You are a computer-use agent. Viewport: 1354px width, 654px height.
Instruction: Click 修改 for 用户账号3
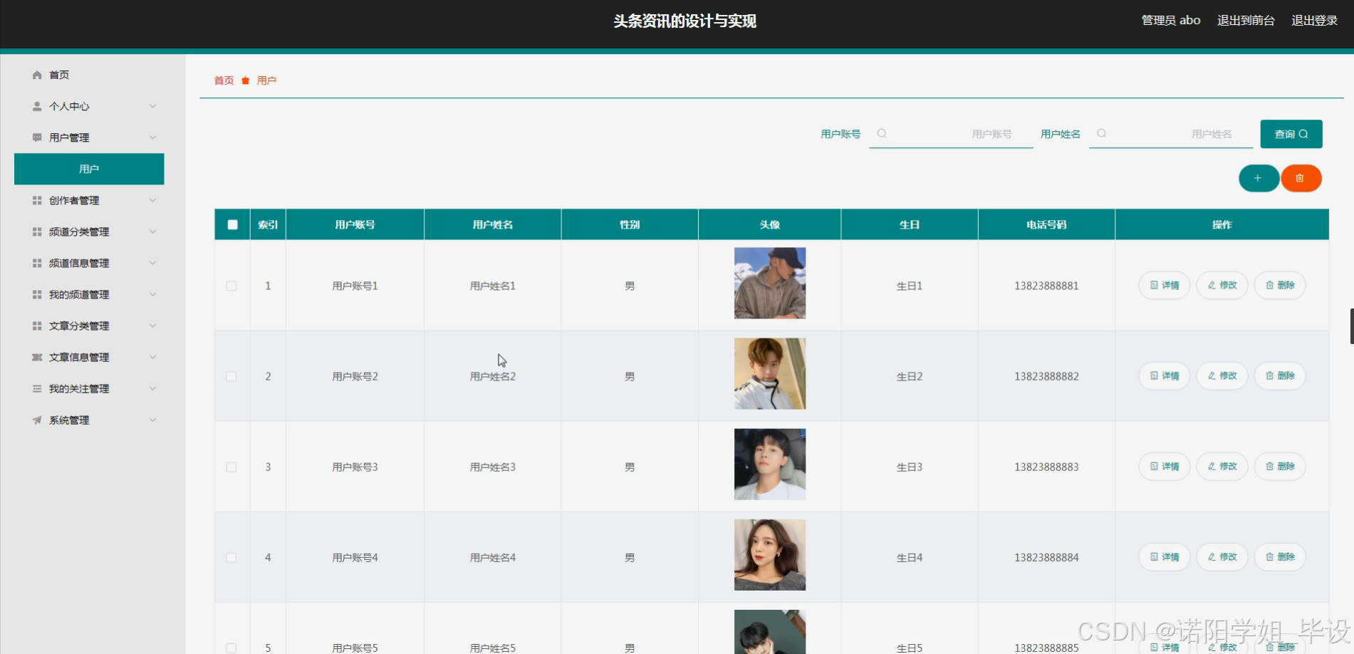(1222, 466)
